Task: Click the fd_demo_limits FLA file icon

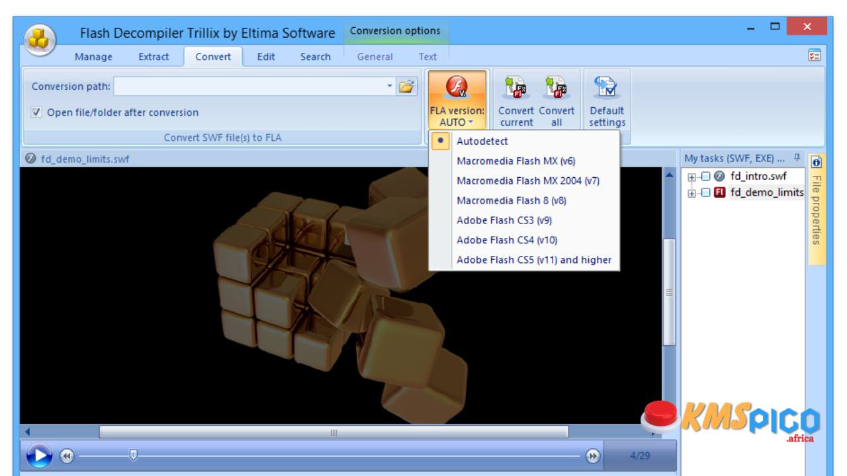Action: click(719, 192)
